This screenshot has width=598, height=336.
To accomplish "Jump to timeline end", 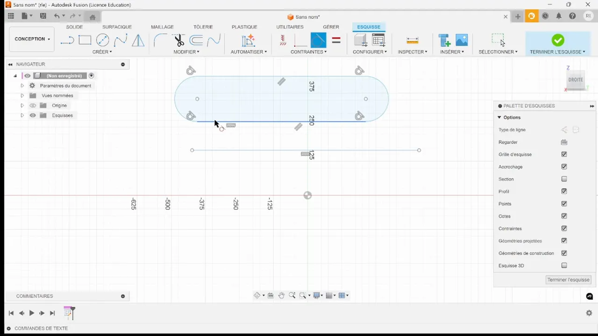I will pyautogui.click(x=52, y=313).
